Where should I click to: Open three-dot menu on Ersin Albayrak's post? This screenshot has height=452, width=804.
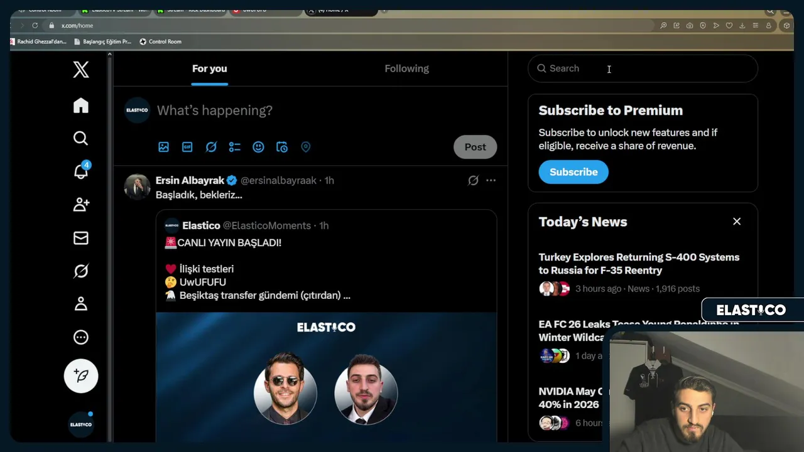click(491, 181)
